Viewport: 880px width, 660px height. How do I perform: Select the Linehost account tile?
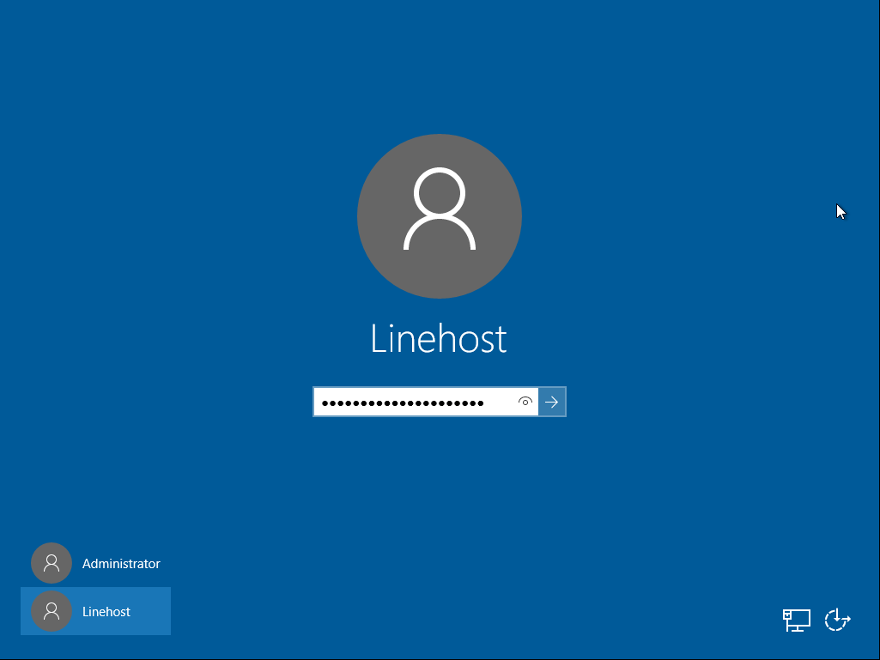coord(96,611)
